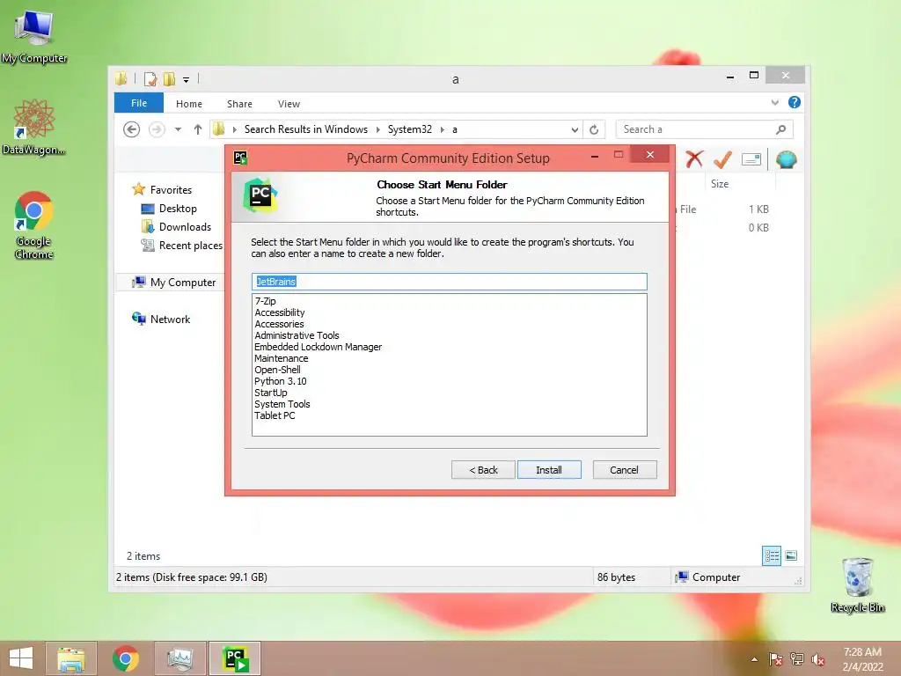Select Accessibility in the folder list
This screenshot has width=901, height=676.
[279, 312]
